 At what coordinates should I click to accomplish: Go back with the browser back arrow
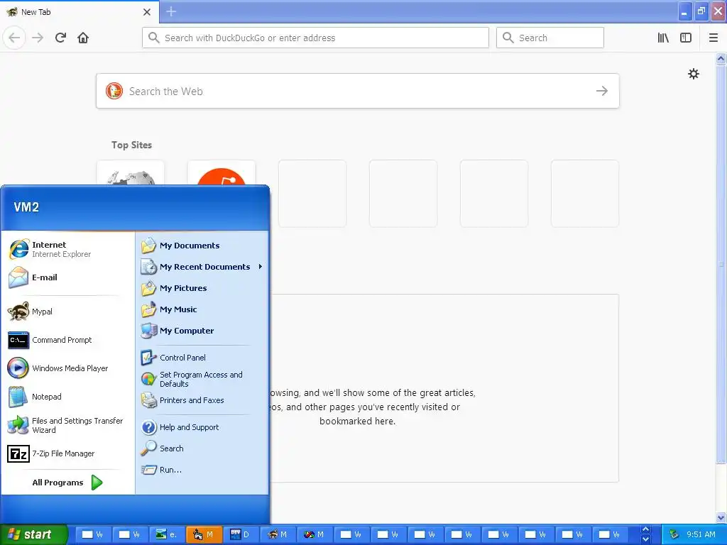pos(14,38)
